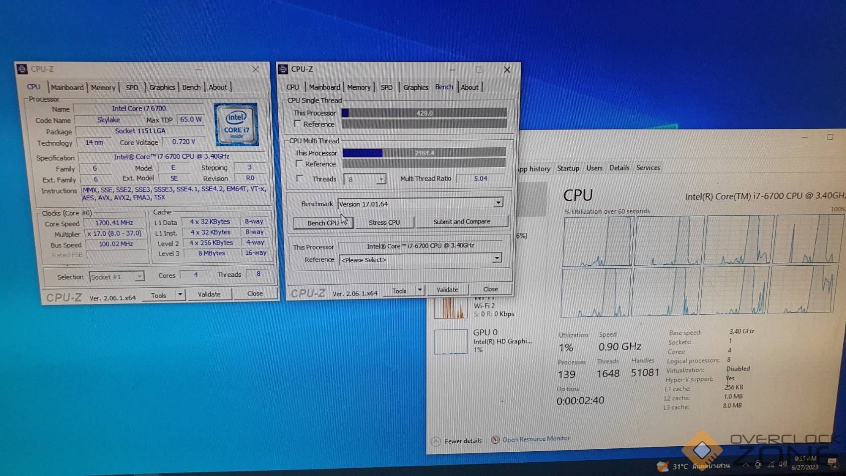Open the App history tab in Task Manager
The height and width of the screenshot is (476, 846).
pos(534,169)
